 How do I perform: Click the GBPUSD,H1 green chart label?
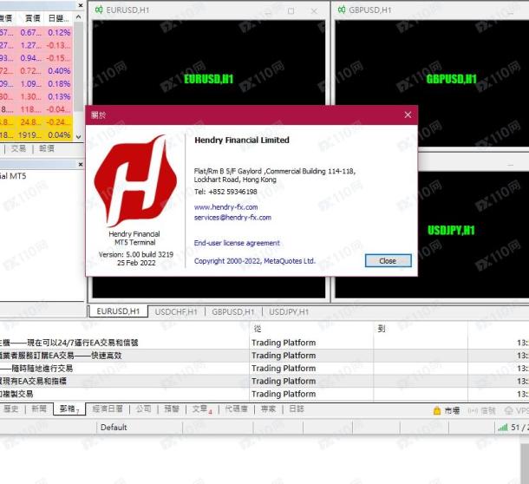(x=451, y=79)
